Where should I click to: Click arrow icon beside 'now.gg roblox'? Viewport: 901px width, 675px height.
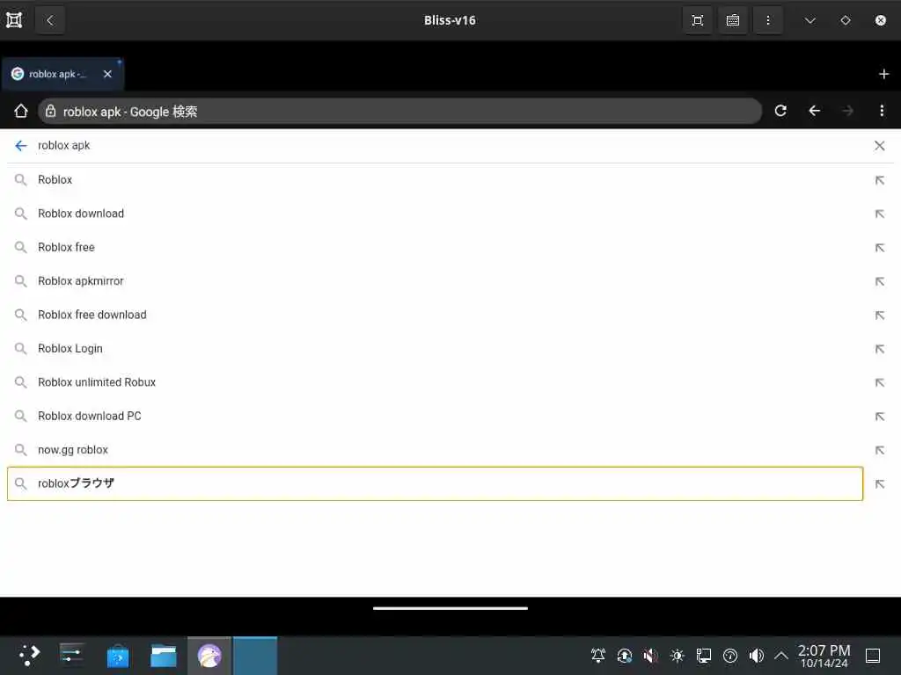(879, 451)
